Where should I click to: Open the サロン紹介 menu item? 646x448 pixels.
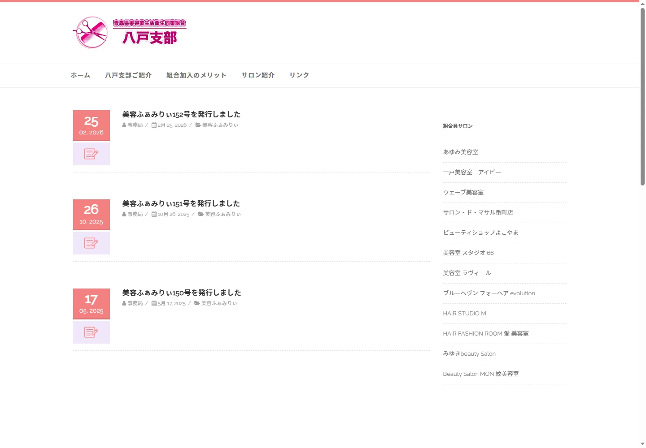258,75
